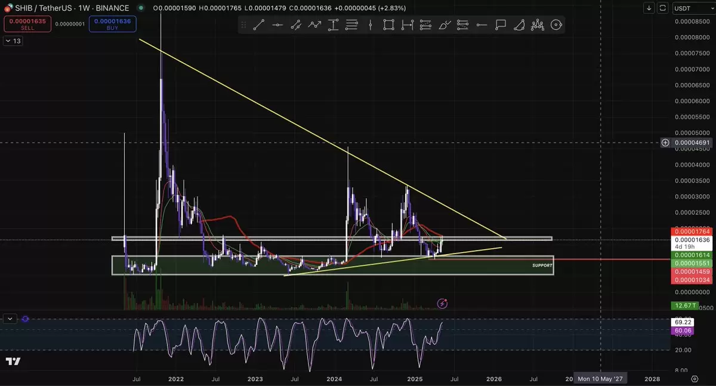Click the 2028 label on time axis
Screen dimensions: 716x386
tap(652, 379)
